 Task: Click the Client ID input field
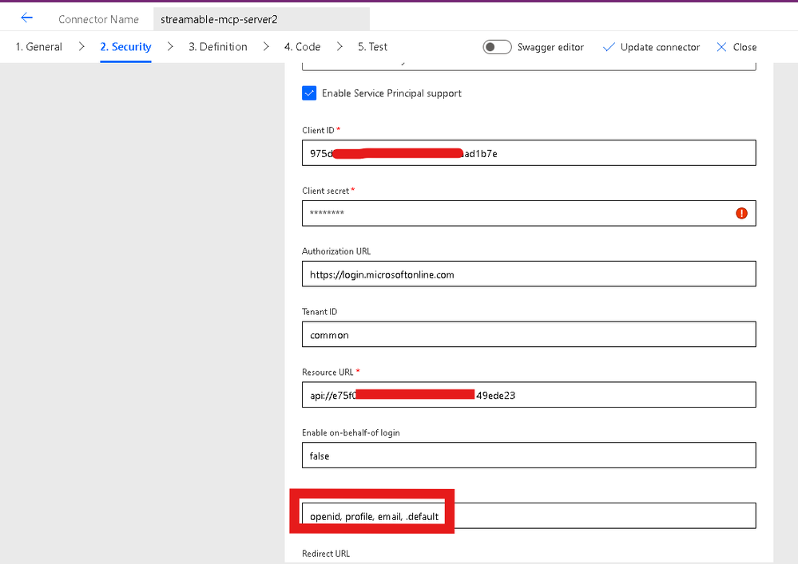(x=529, y=153)
